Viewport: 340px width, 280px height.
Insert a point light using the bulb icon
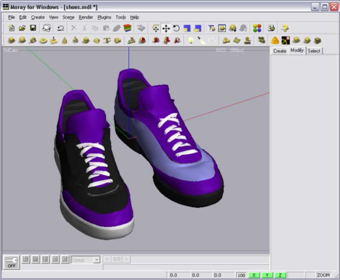coord(191,40)
